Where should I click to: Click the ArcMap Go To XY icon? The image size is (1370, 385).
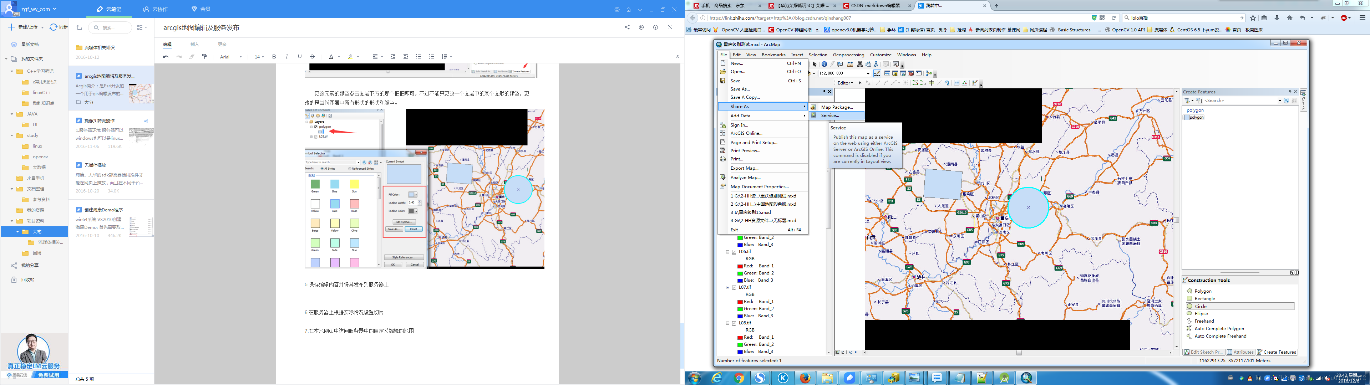[x=876, y=64]
